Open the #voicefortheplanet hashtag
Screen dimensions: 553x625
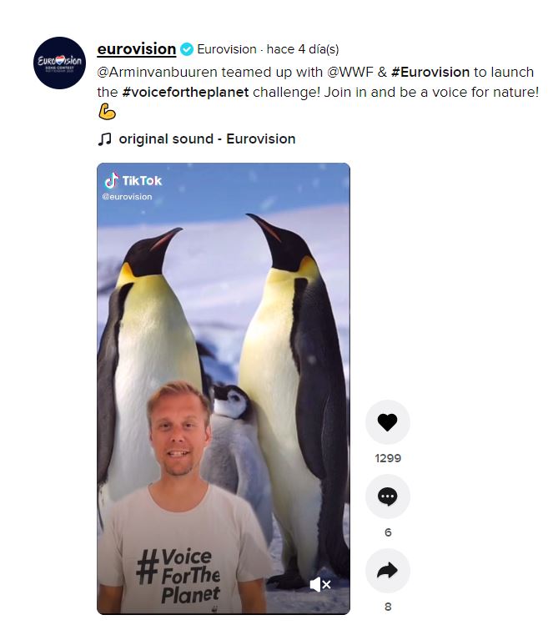185,92
